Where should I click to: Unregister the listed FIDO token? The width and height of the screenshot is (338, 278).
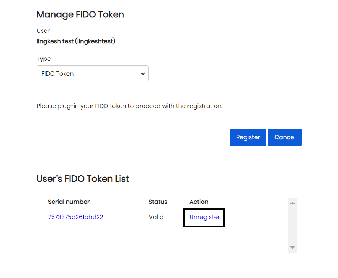205,217
